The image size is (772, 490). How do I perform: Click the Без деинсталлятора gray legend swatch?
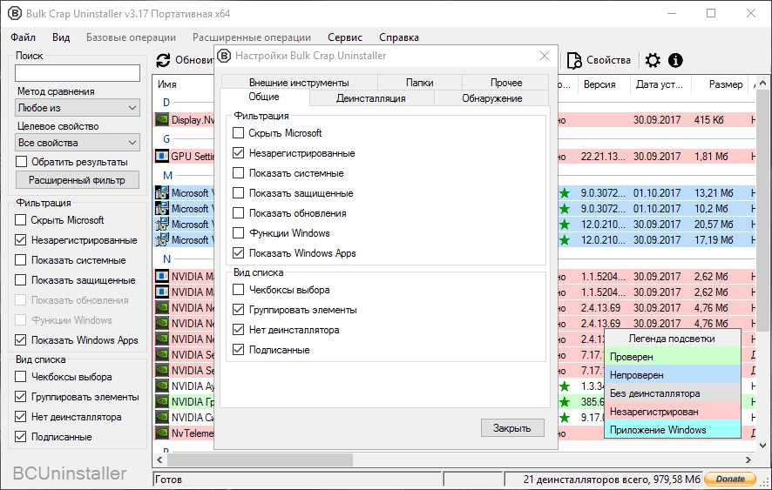click(x=672, y=393)
